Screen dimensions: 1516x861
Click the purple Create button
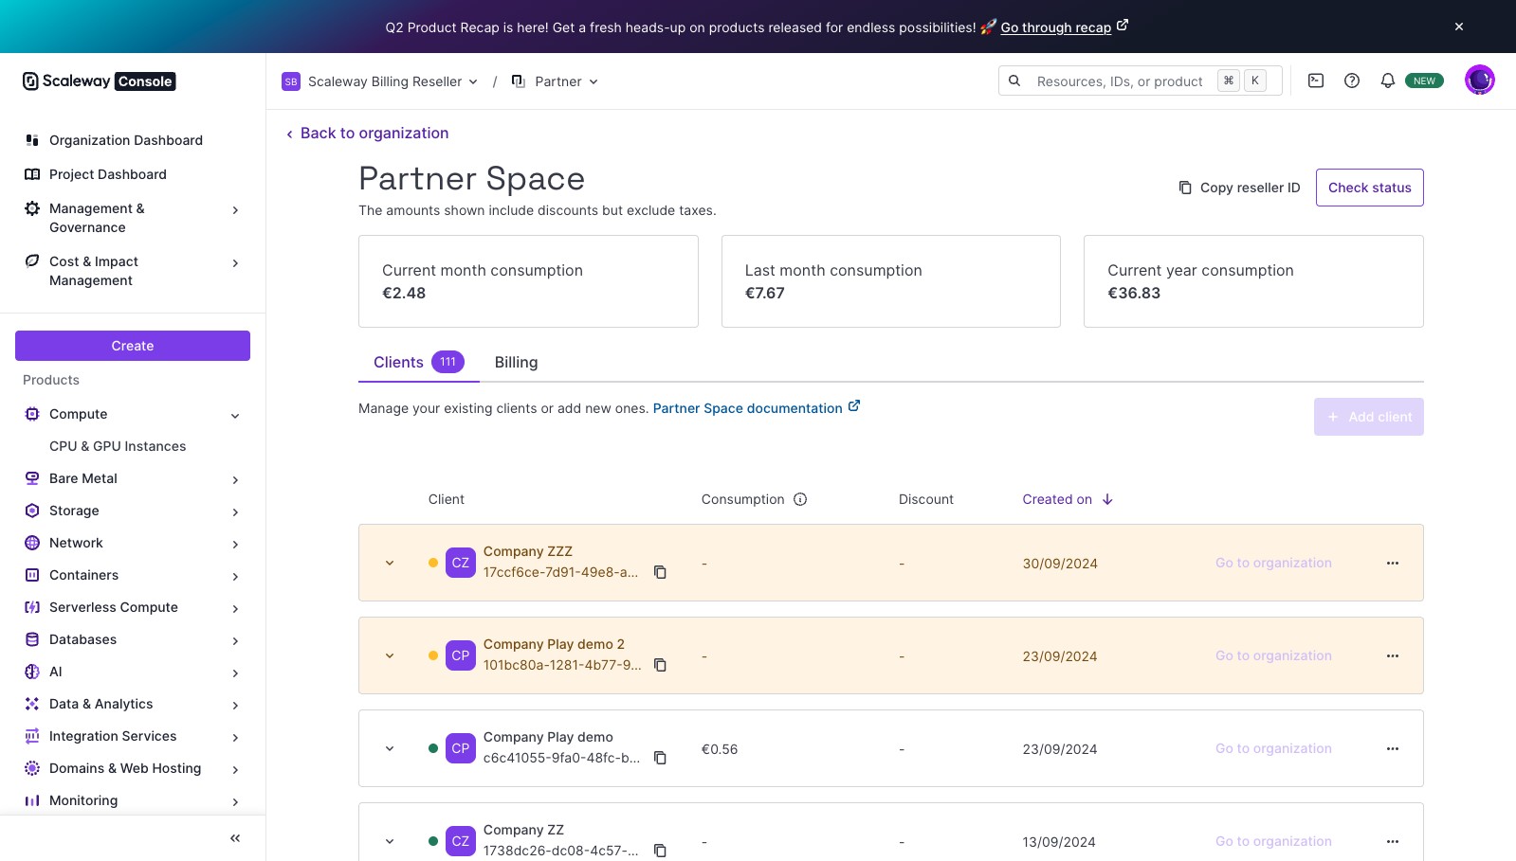pos(133,346)
